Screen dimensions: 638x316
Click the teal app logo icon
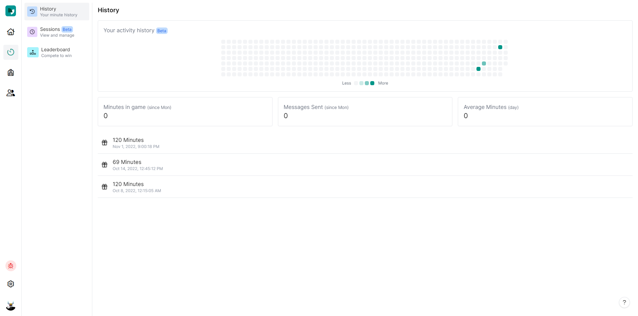point(11,11)
